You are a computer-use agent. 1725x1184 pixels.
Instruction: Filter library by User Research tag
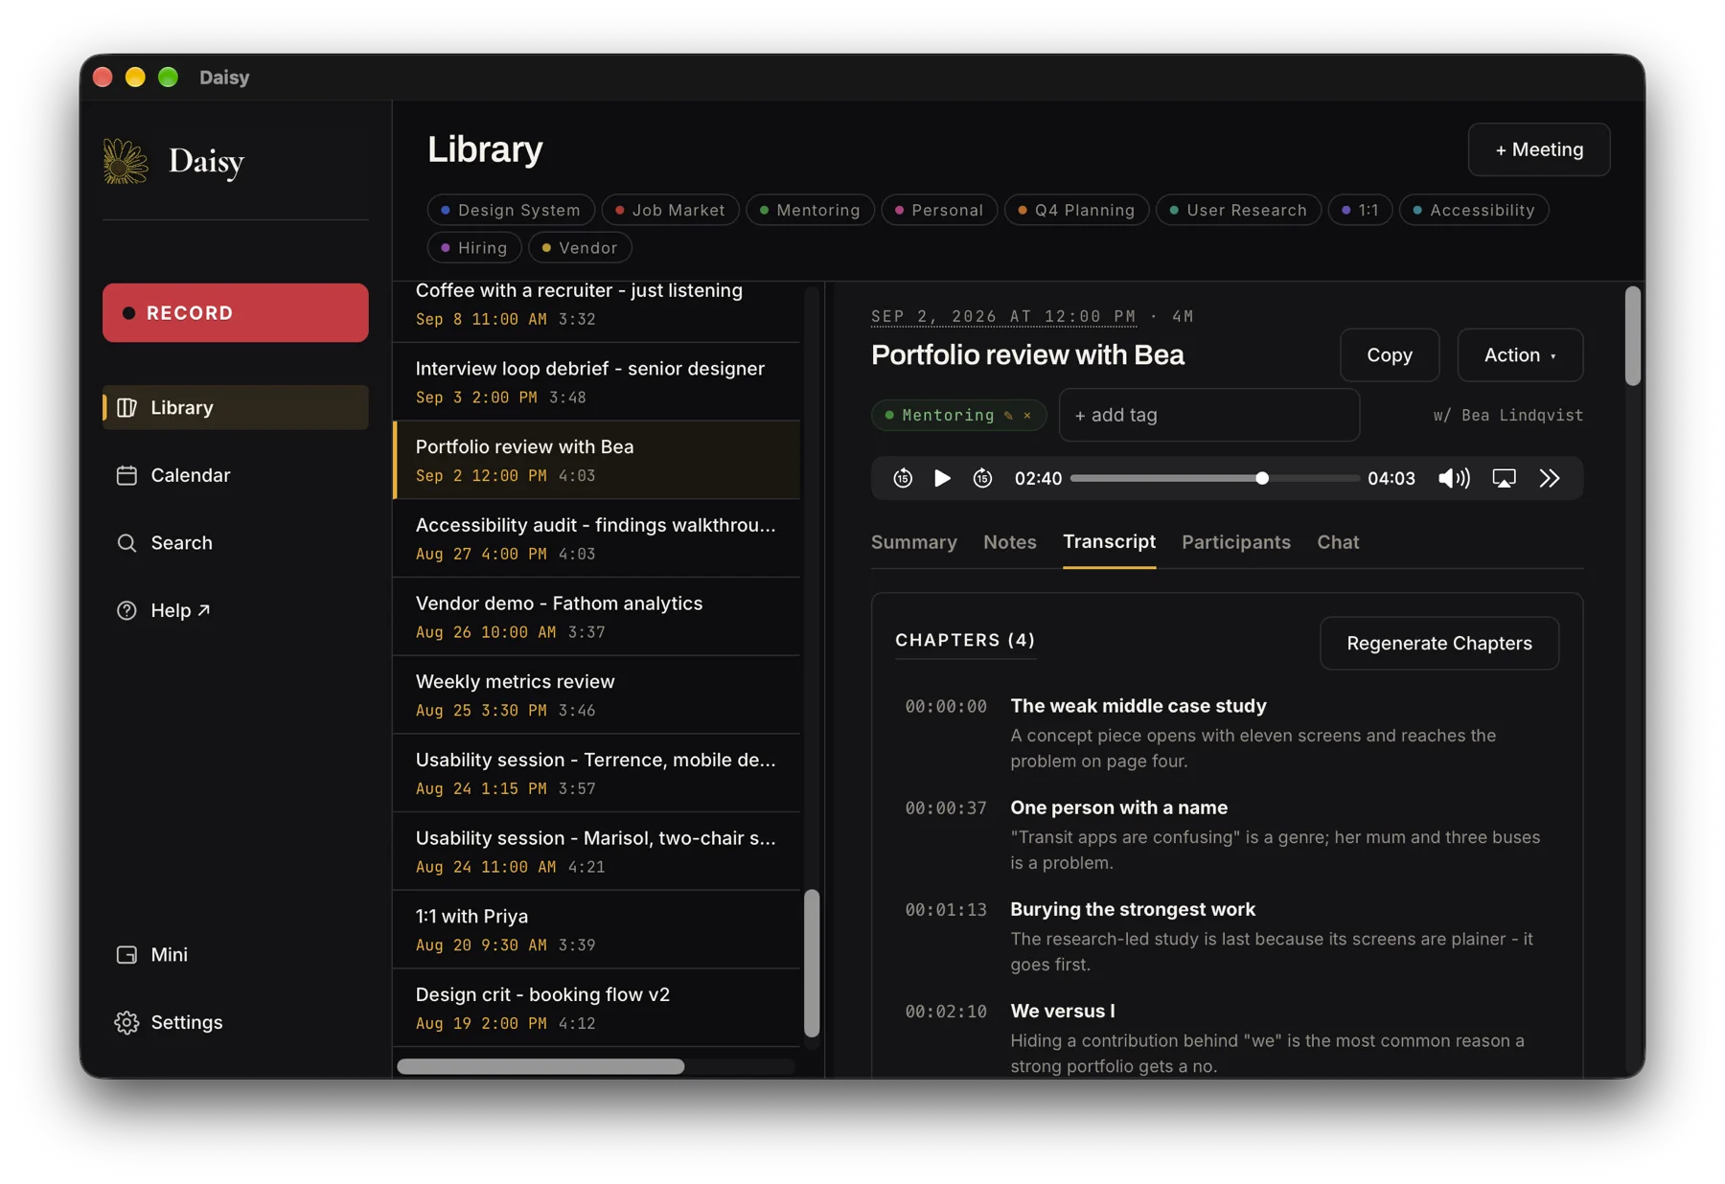tap(1238, 210)
